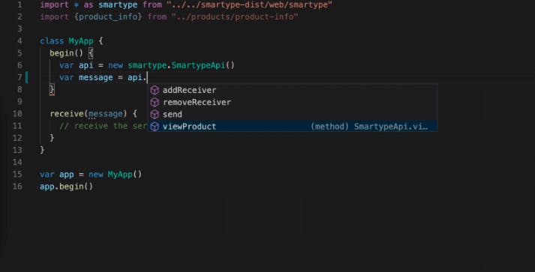Click line number 1 in the gutter
The height and width of the screenshot is (272, 535).
coord(20,4)
